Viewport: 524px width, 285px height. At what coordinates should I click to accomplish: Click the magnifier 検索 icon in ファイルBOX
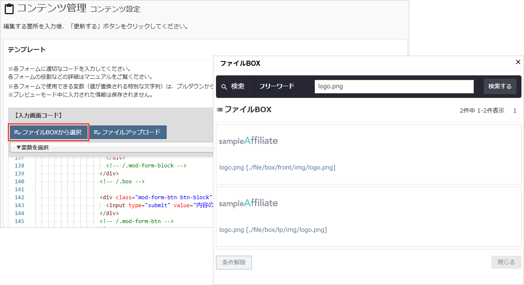click(x=224, y=86)
